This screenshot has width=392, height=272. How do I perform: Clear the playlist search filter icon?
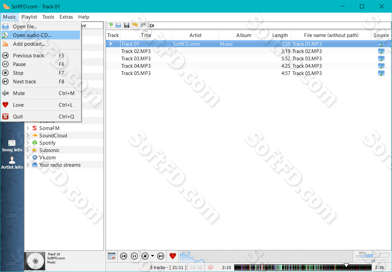click(152, 25)
